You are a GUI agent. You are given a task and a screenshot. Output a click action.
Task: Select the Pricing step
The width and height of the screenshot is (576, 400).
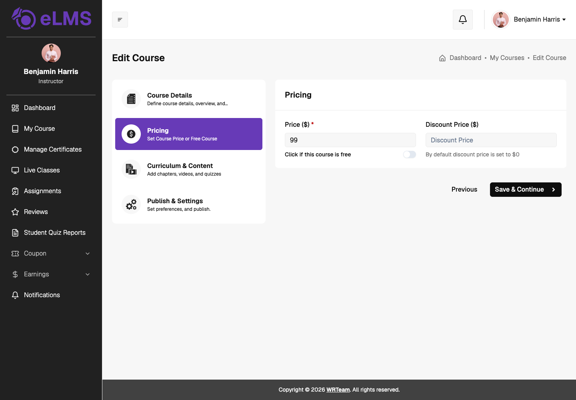pyautogui.click(x=189, y=134)
